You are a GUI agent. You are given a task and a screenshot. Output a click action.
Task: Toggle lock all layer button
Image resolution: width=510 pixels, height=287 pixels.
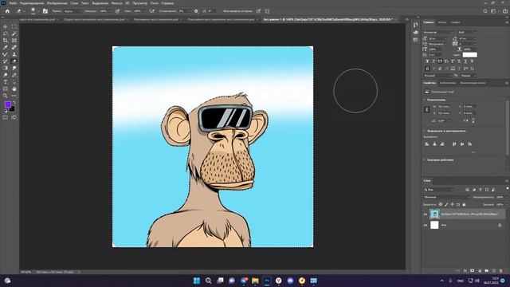(464, 205)
